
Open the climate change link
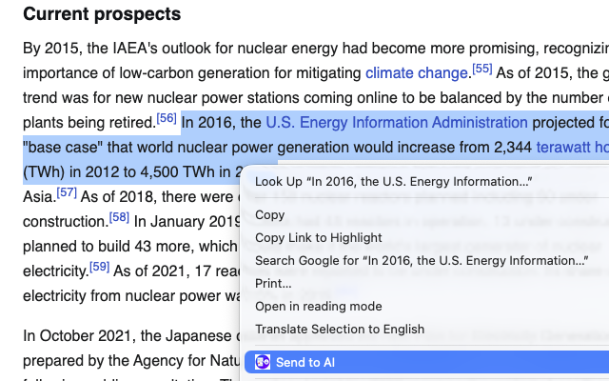pos(417,73)
